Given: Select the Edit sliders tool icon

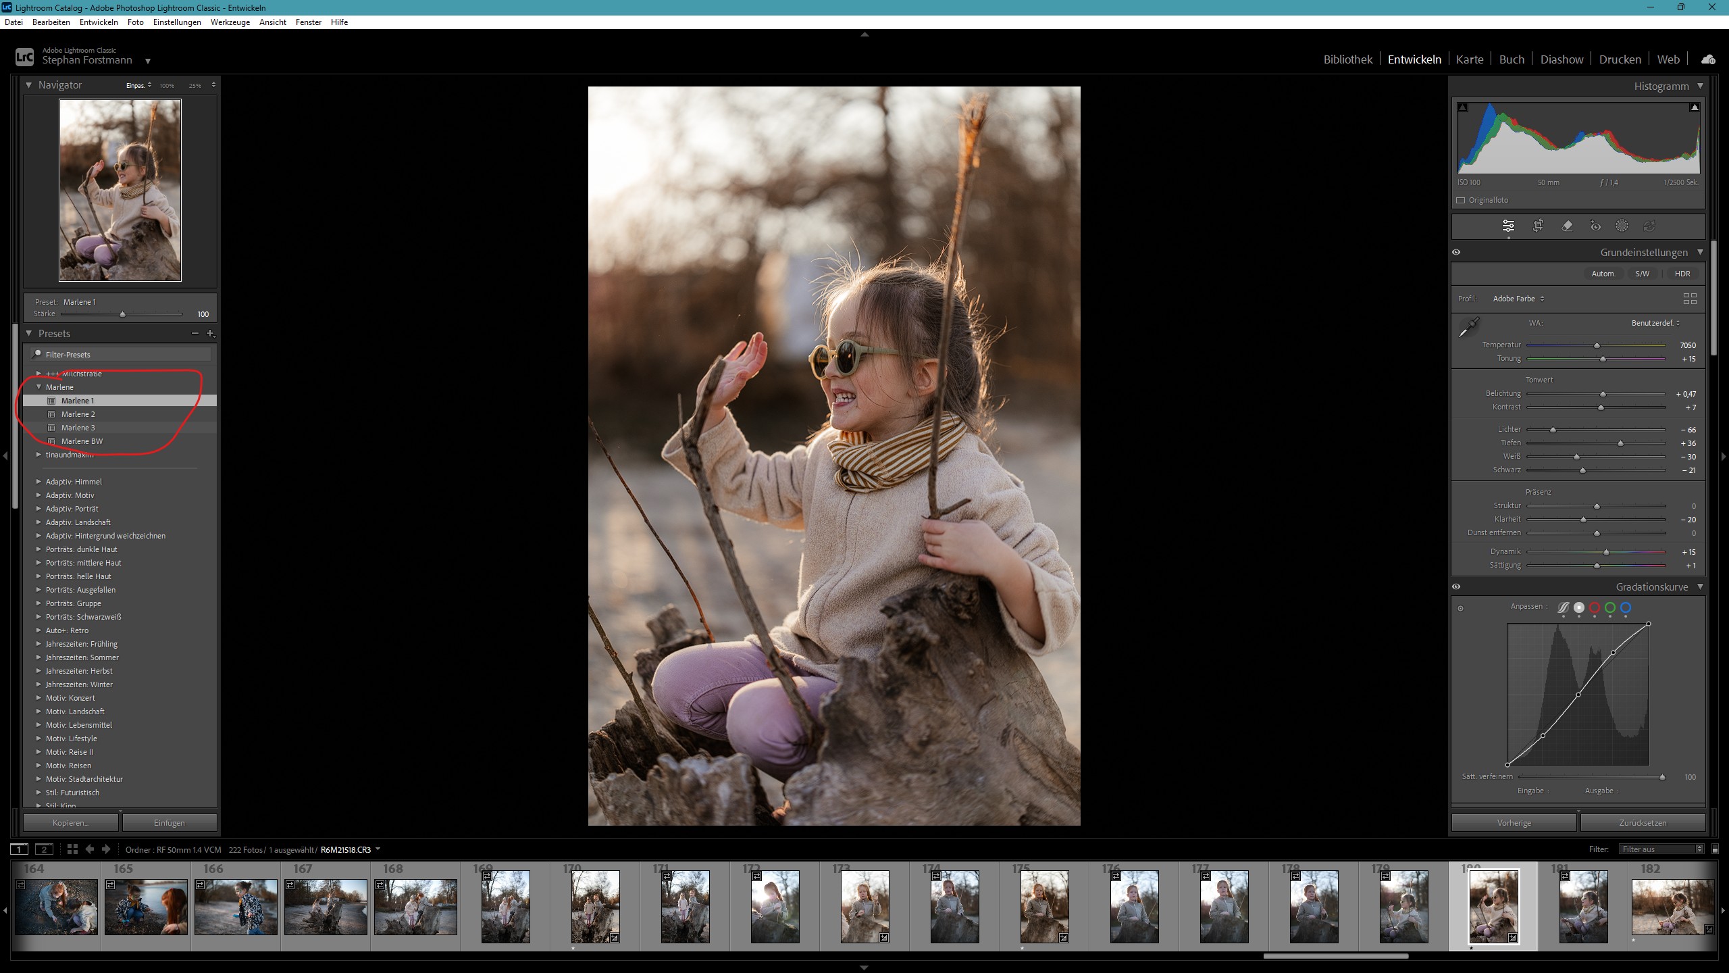Looking at the screenshot, I should point(1507,226).
